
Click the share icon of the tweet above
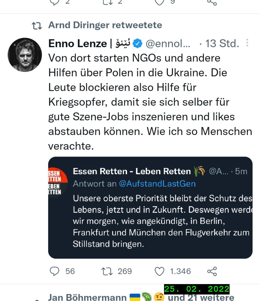(212, 2)
